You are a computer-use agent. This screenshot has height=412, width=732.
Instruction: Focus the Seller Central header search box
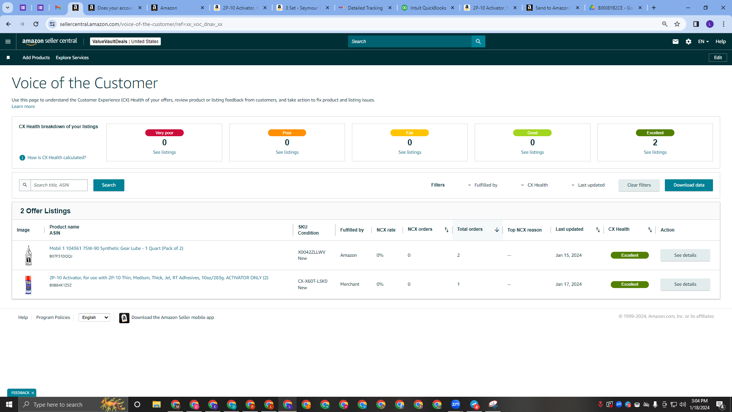(x=410, y=42)
